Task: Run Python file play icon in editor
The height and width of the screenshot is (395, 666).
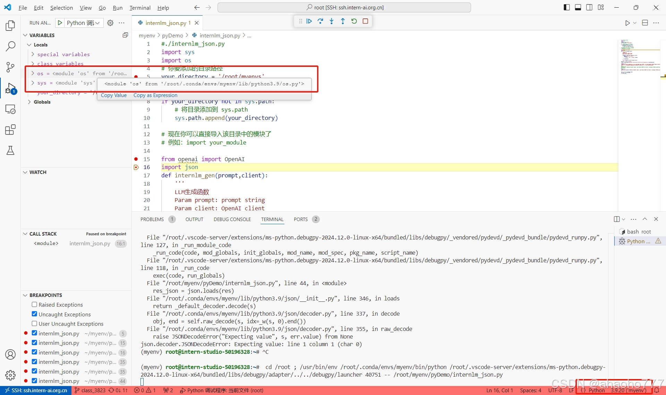Action: click(627, 23)
